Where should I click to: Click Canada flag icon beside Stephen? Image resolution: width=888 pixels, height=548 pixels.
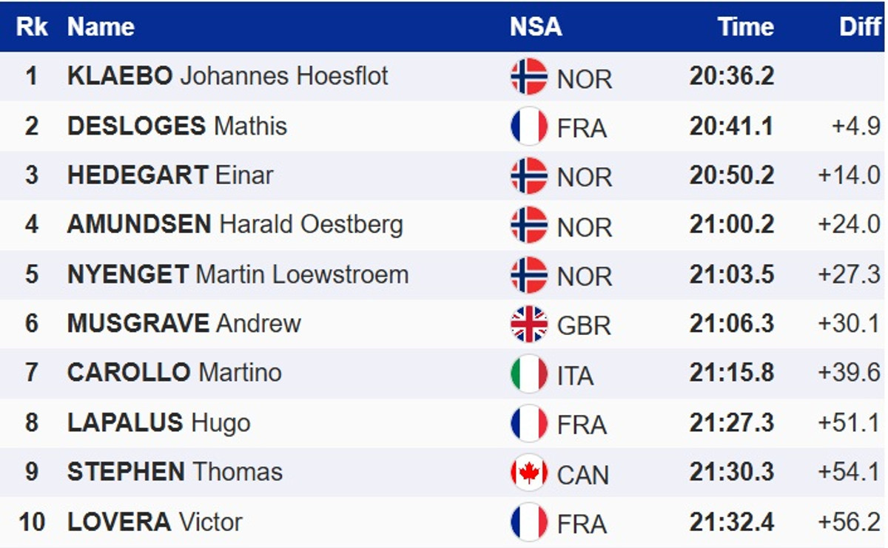528,473
